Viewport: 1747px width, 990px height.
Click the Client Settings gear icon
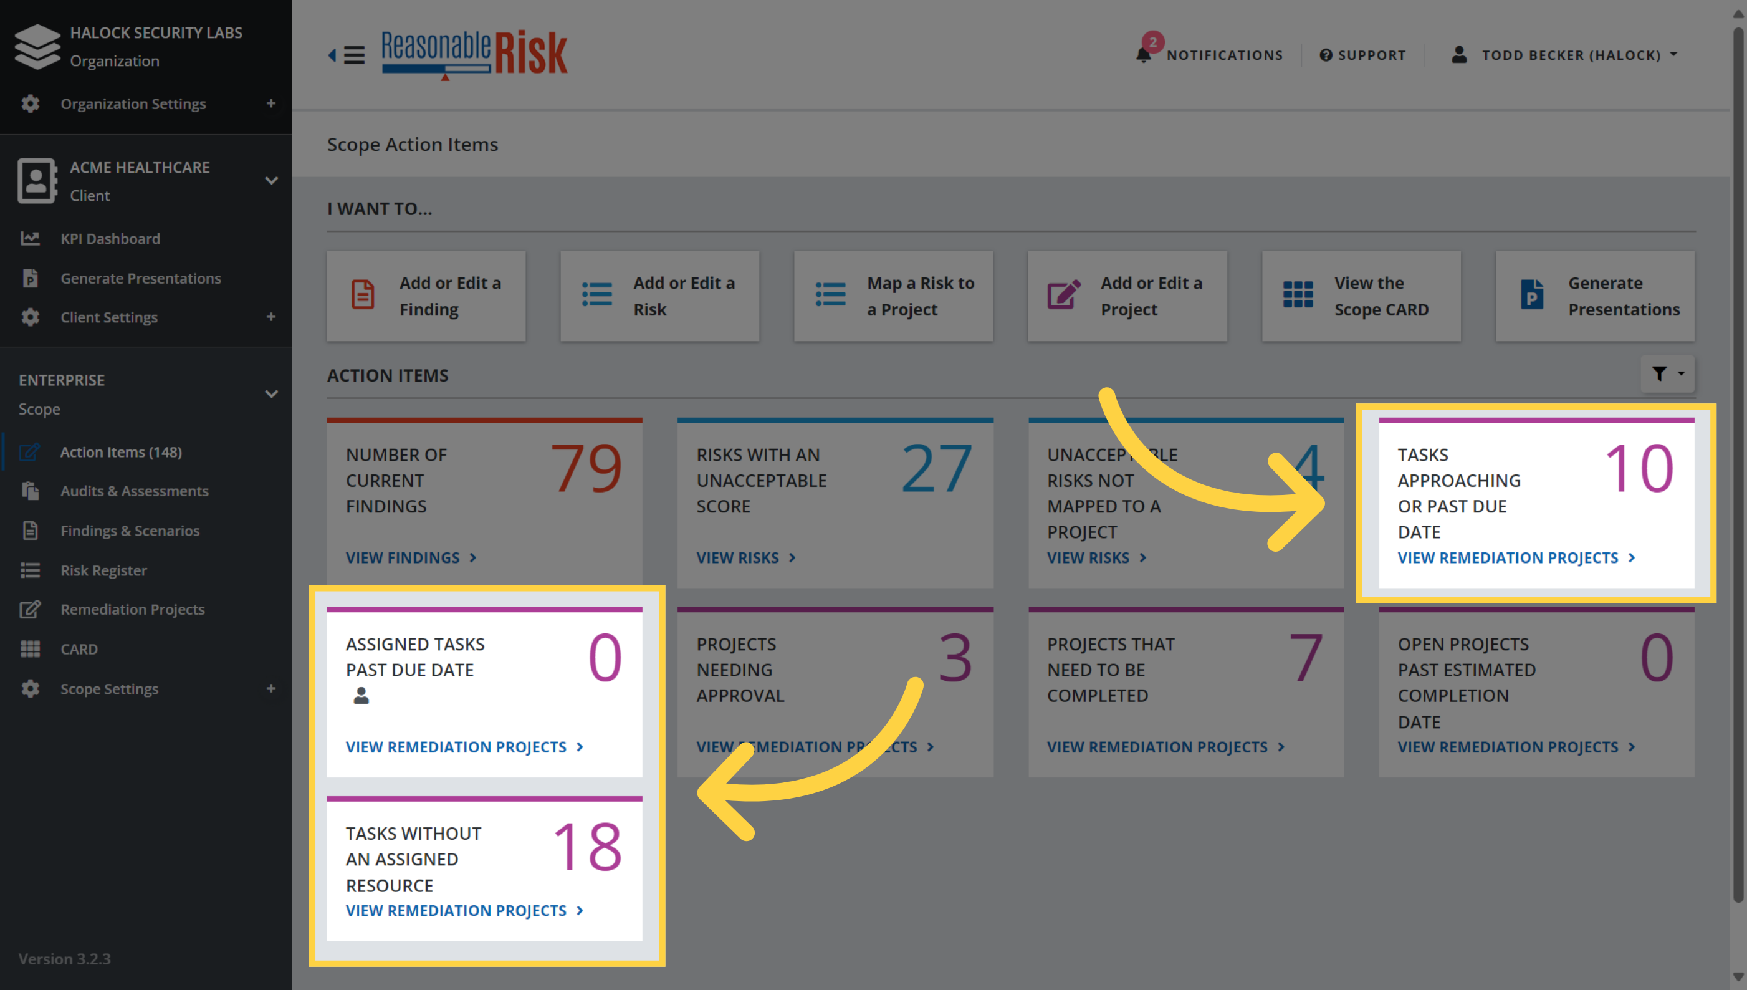pos(30,317)
